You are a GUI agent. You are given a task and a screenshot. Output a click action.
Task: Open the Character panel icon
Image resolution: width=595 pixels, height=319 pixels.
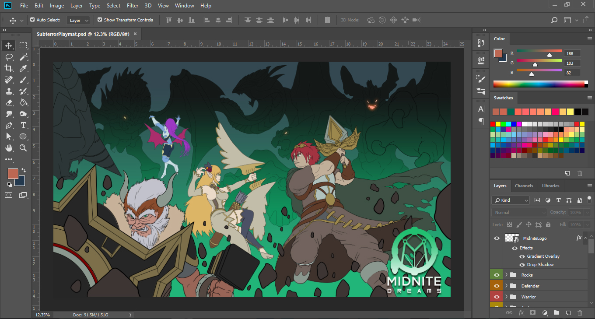pos(481,109)
